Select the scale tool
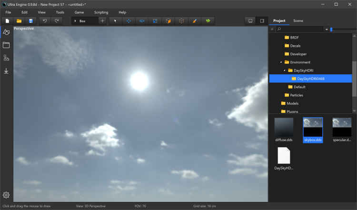The height and width of the screenshot is (210, 357). (155, 21)
